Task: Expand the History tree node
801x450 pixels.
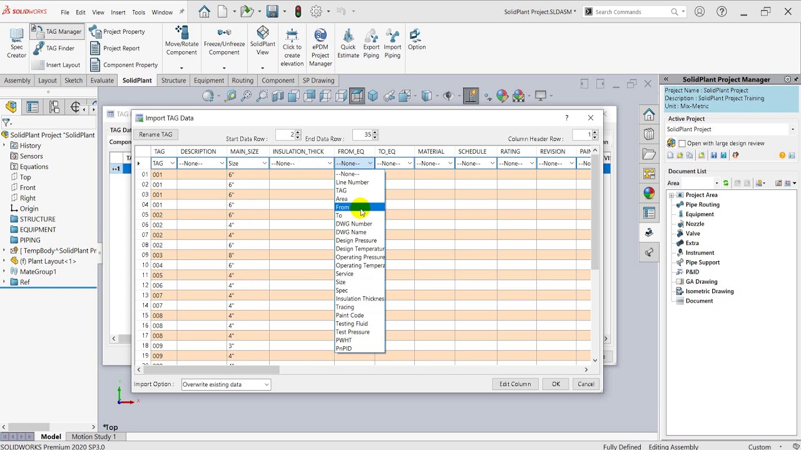Action: point(4,146)
